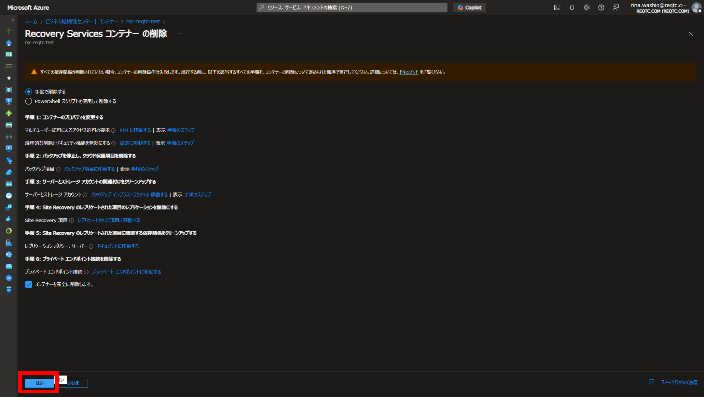Open the more options ellipsis beside title
Viewport: 704px width, 397px height.
coord(179,34)
